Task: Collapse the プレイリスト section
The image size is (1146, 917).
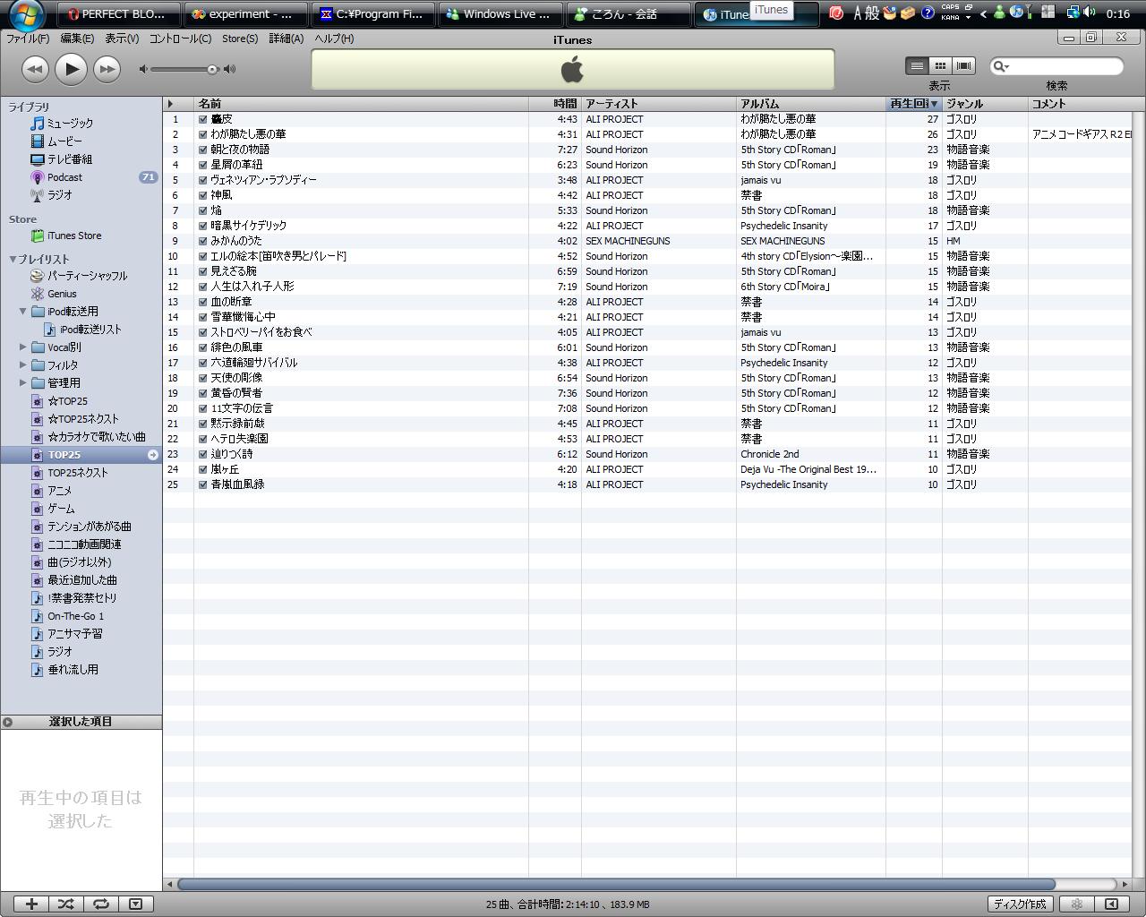Action: tap(13, 260)
